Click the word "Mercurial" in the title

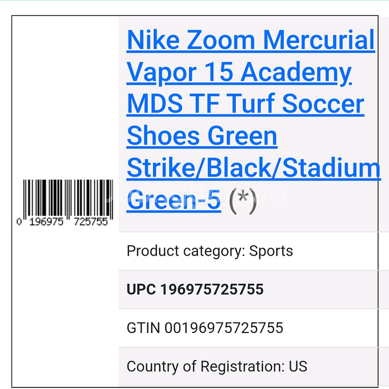pos(318,40)
